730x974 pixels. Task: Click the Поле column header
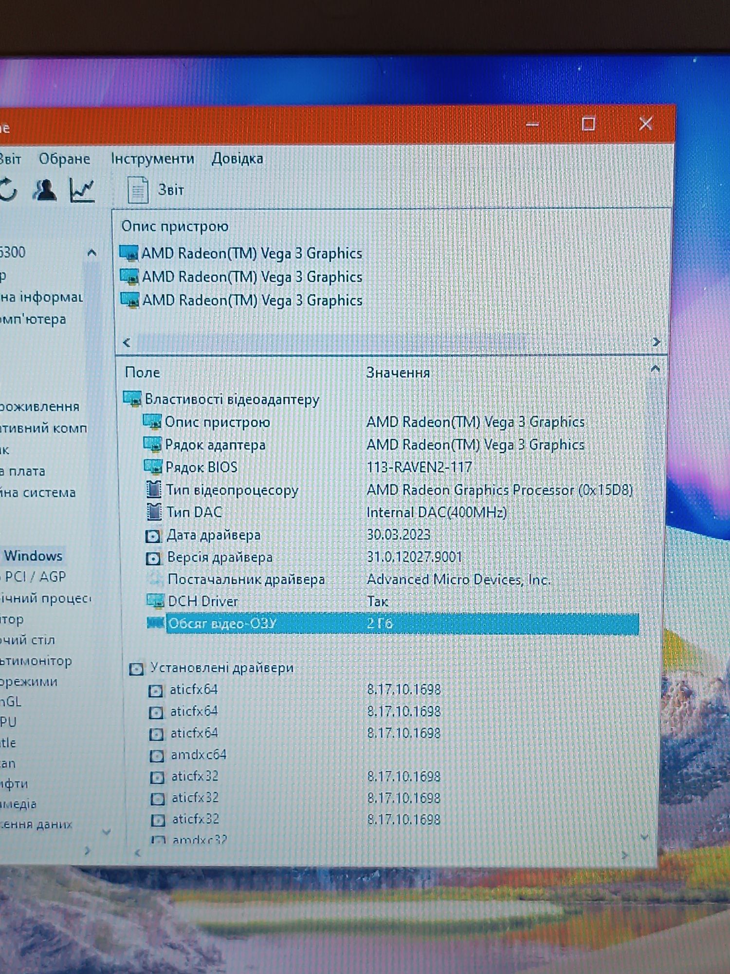click(x=142, y=373)
